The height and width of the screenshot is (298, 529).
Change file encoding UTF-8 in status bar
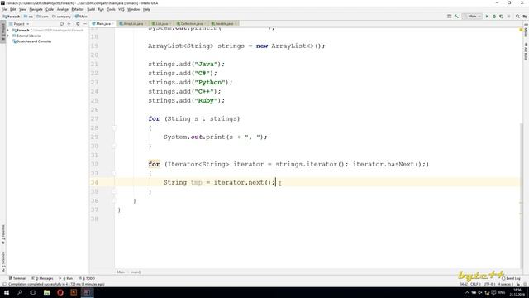pyautogui.click(x=488, y=284)
